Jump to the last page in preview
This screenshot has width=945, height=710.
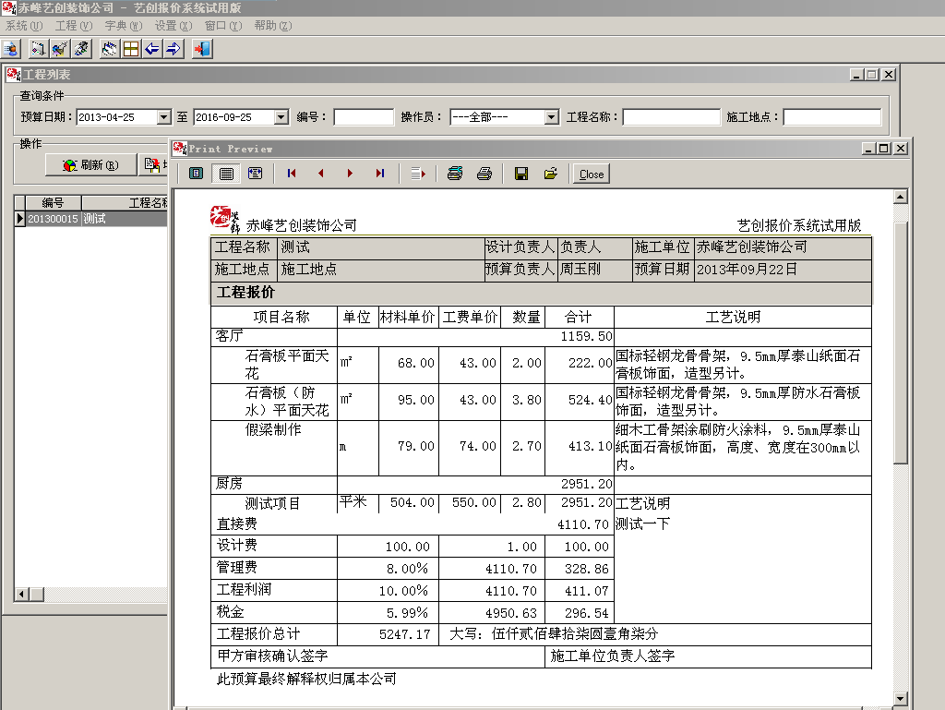point(380,174)
